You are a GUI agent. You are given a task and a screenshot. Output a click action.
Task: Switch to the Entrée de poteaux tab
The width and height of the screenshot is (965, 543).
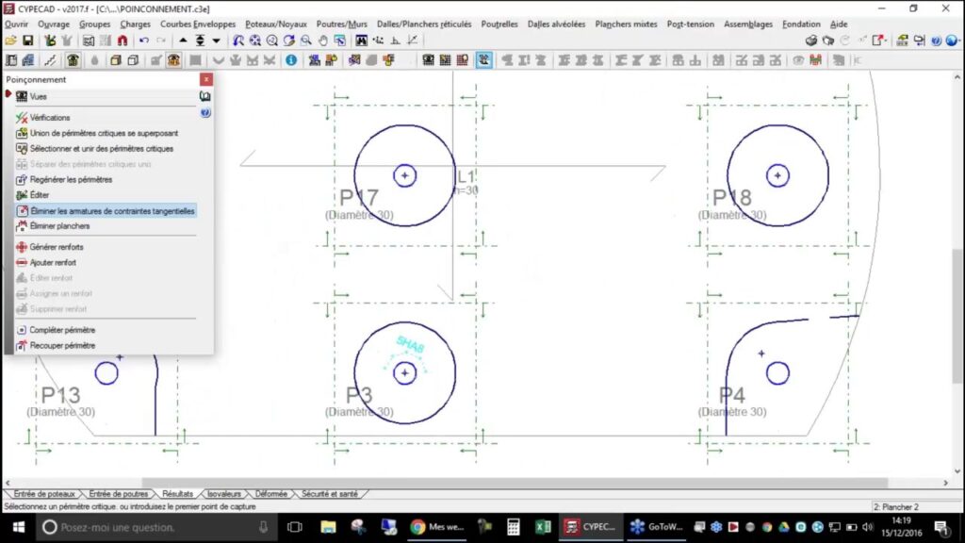pos(44,494)
